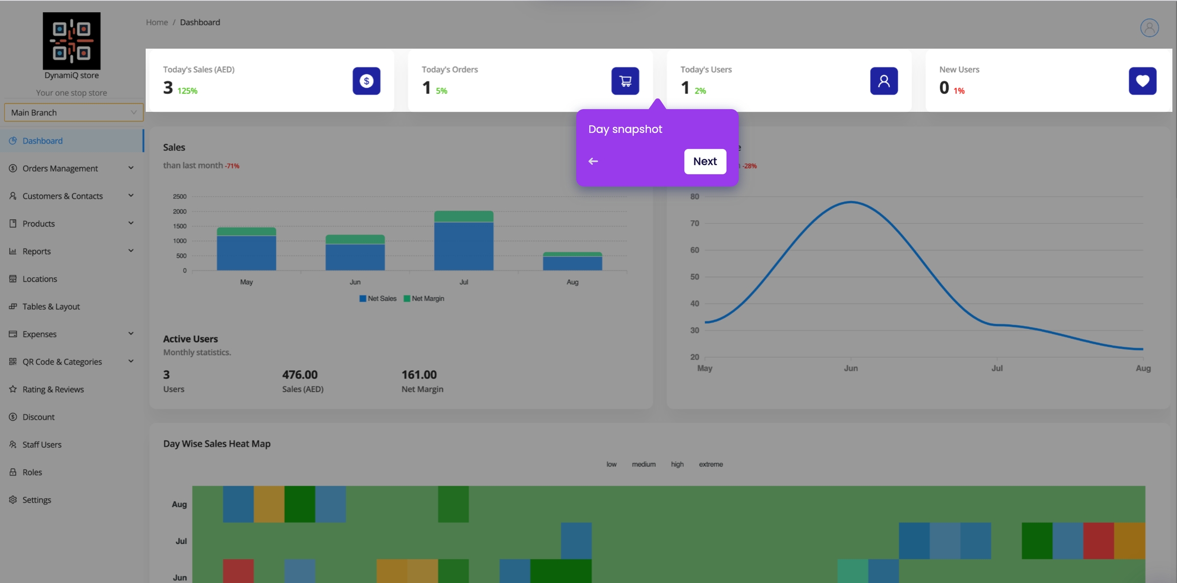Image resolution: width=1177 pixels, height=583 pixels.
Task: Open Settings from the sidebar
Action: 37,500
